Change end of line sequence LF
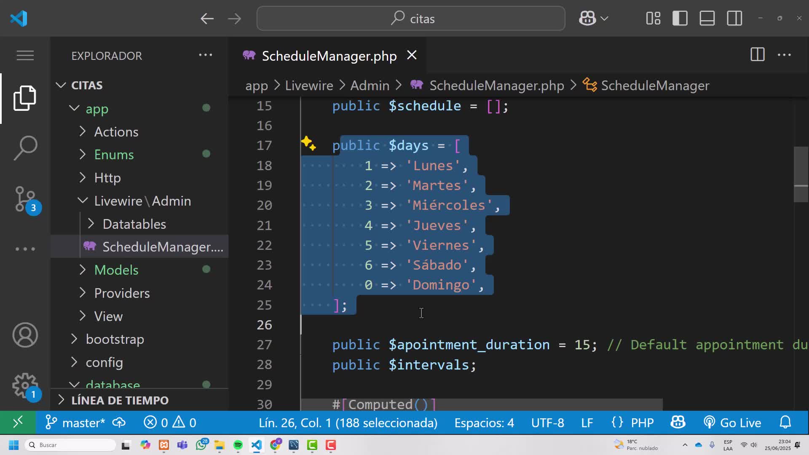The height and width of the screenshot is (455, 809). (587, 423)
